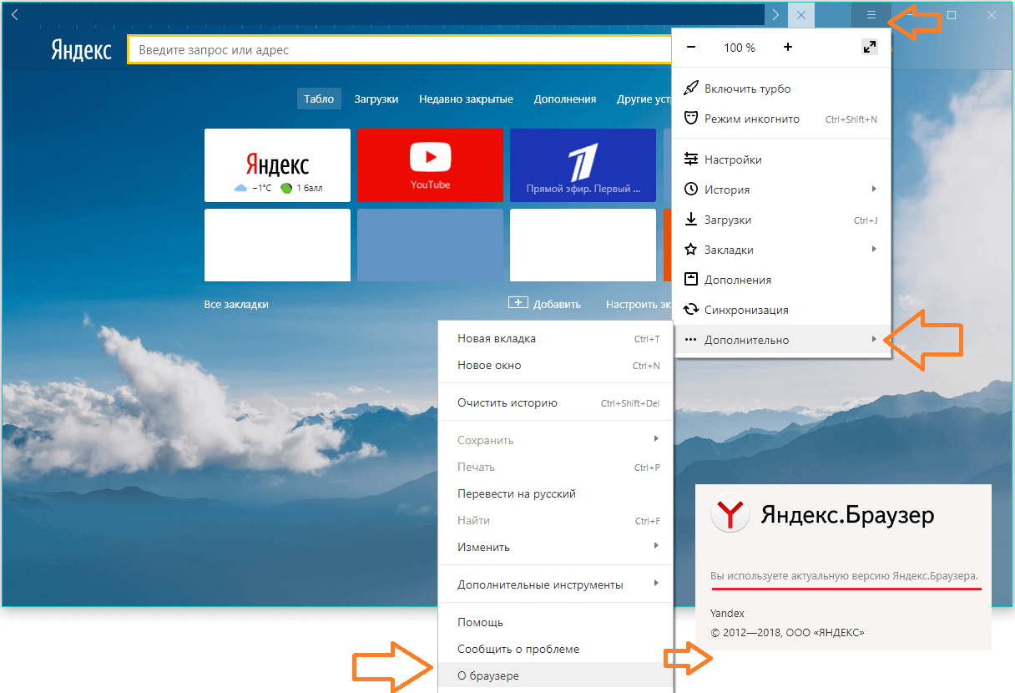
Task: Click Все закладки link
Action: pos(236,305)
